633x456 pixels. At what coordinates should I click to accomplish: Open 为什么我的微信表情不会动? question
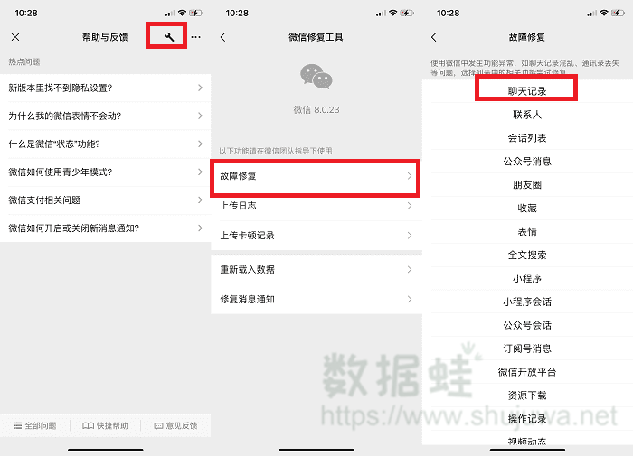click(x=106, y=116)
